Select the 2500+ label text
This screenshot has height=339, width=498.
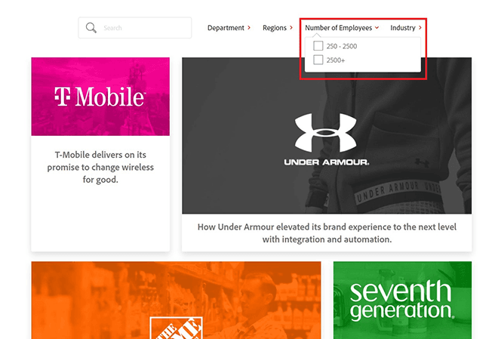click(x=336, y=60)
